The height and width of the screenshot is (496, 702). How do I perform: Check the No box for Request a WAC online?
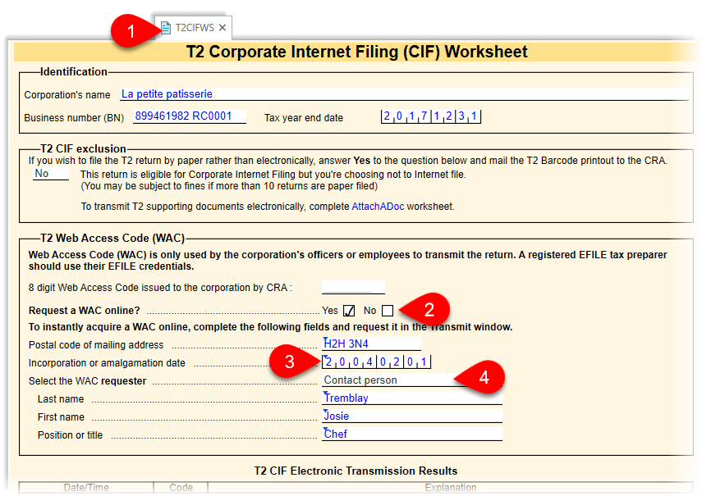[x=388, y=311]
